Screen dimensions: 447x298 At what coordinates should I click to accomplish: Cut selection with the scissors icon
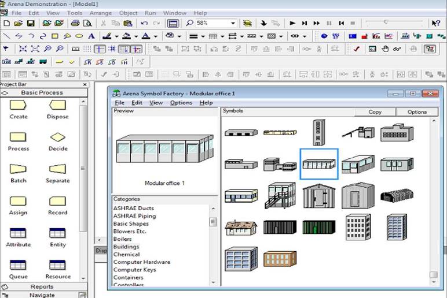click(104, 23)
